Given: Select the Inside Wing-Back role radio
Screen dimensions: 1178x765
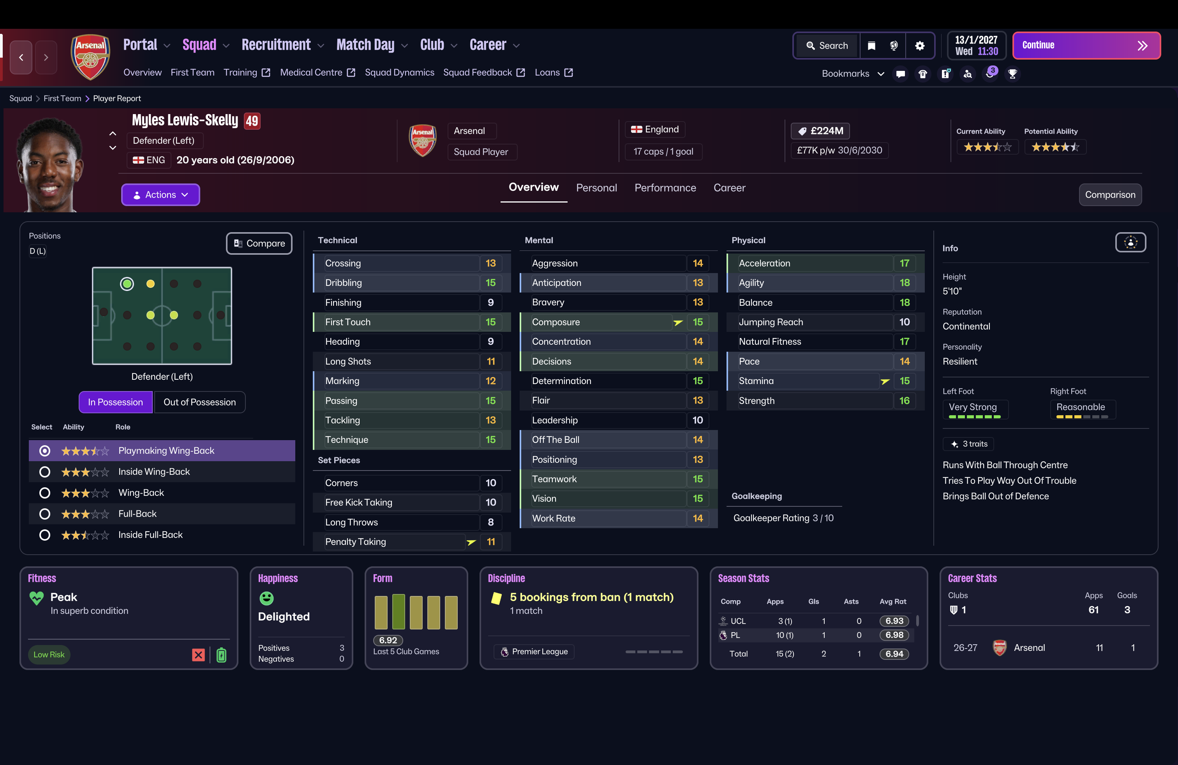Looking at the screenshot, I should [x=44, y=472].
